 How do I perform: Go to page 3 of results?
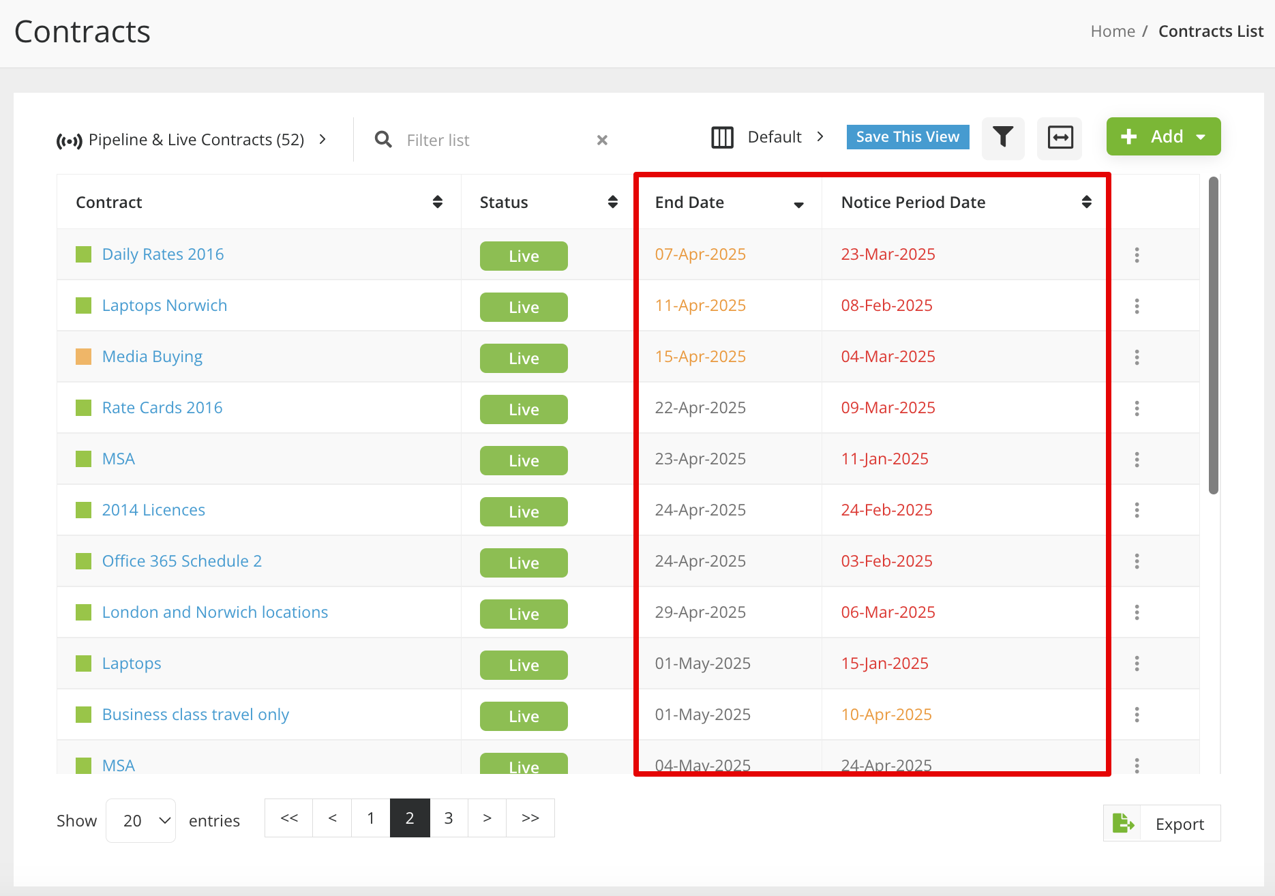449,818
